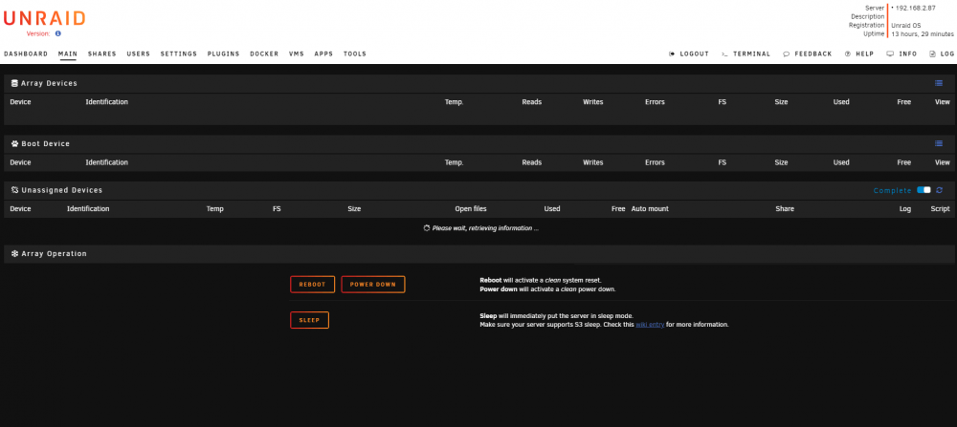957x427 pixels.
Task: Open the Users tab
Action: [139, 53]
